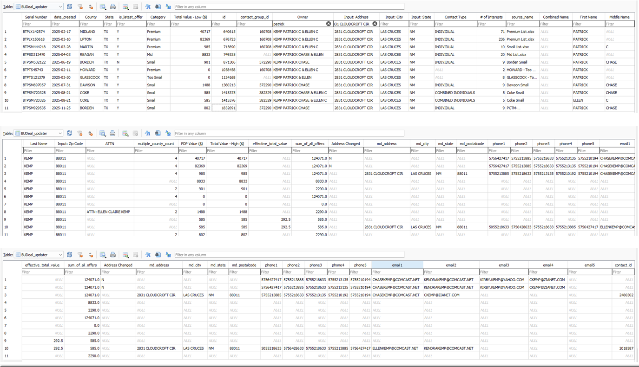Click Category column filter field
Screen dimensions: 639x367
point(158,24)
